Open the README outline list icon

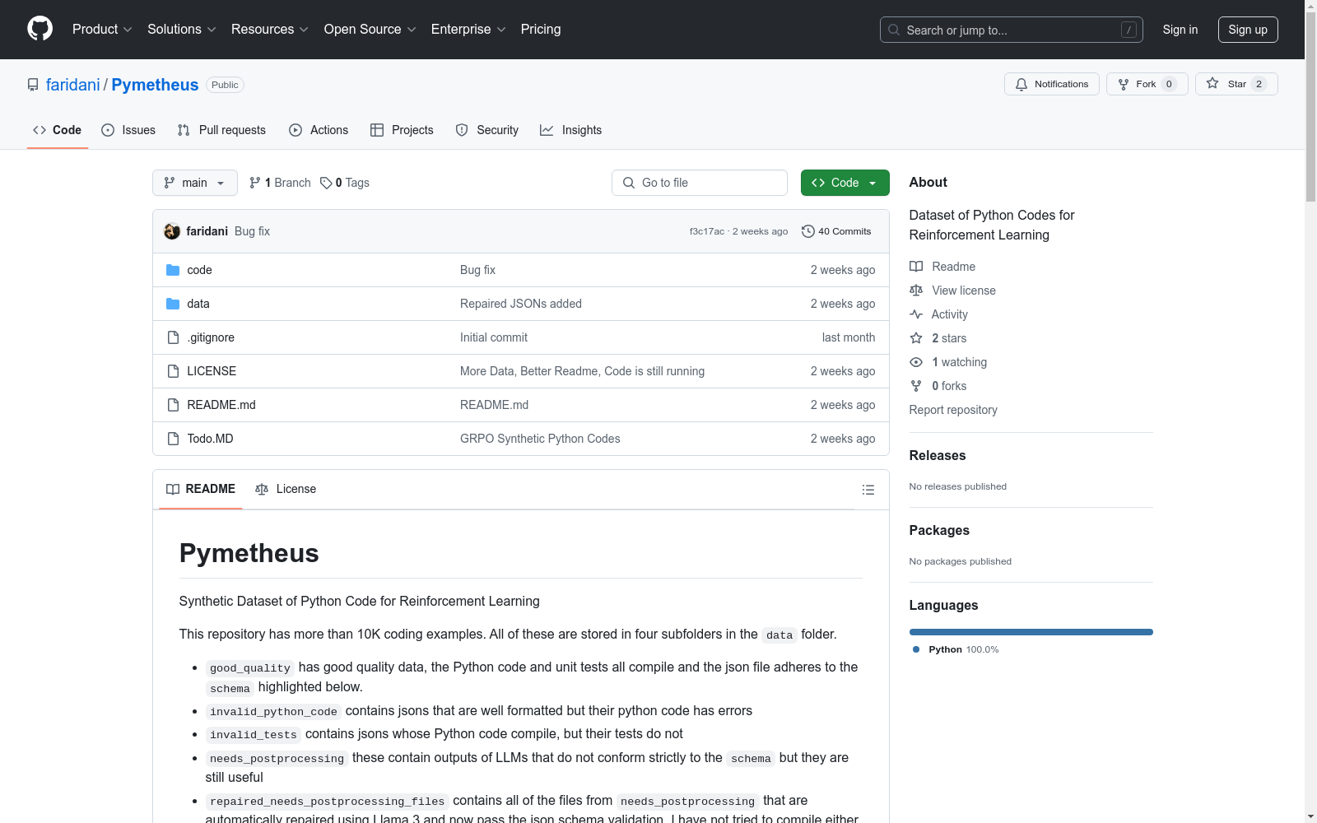click(x=868, y=490)
